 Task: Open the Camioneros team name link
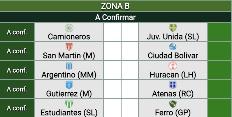point(69,37)
